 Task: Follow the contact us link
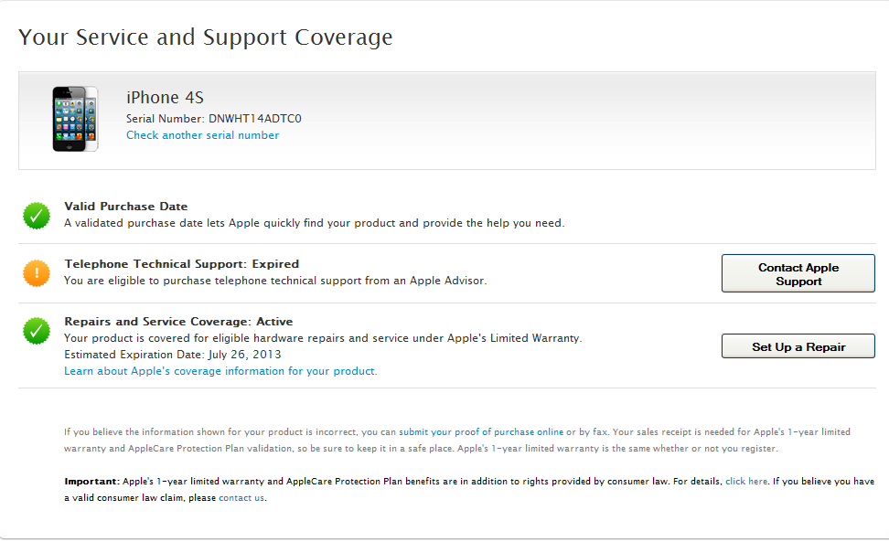(241, 498)
